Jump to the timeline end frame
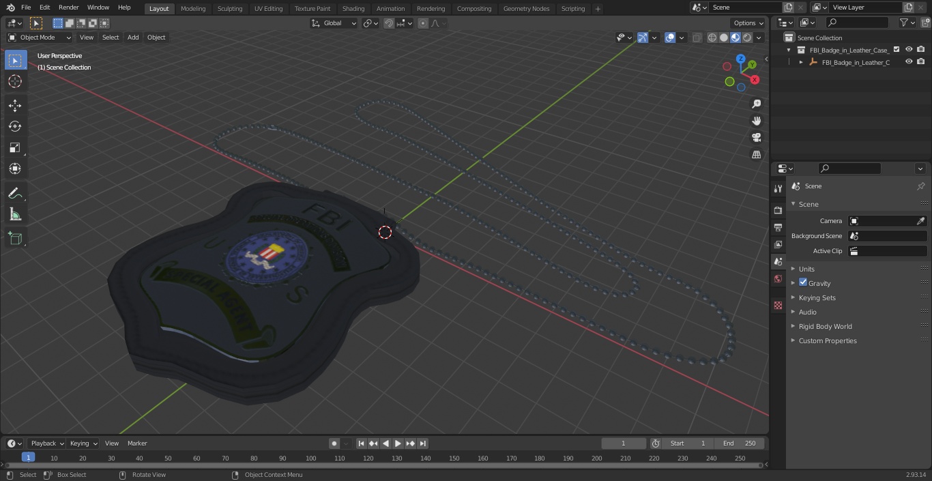Image resolution: width=932 pixels, height=481 pixels. coord(422,443)
